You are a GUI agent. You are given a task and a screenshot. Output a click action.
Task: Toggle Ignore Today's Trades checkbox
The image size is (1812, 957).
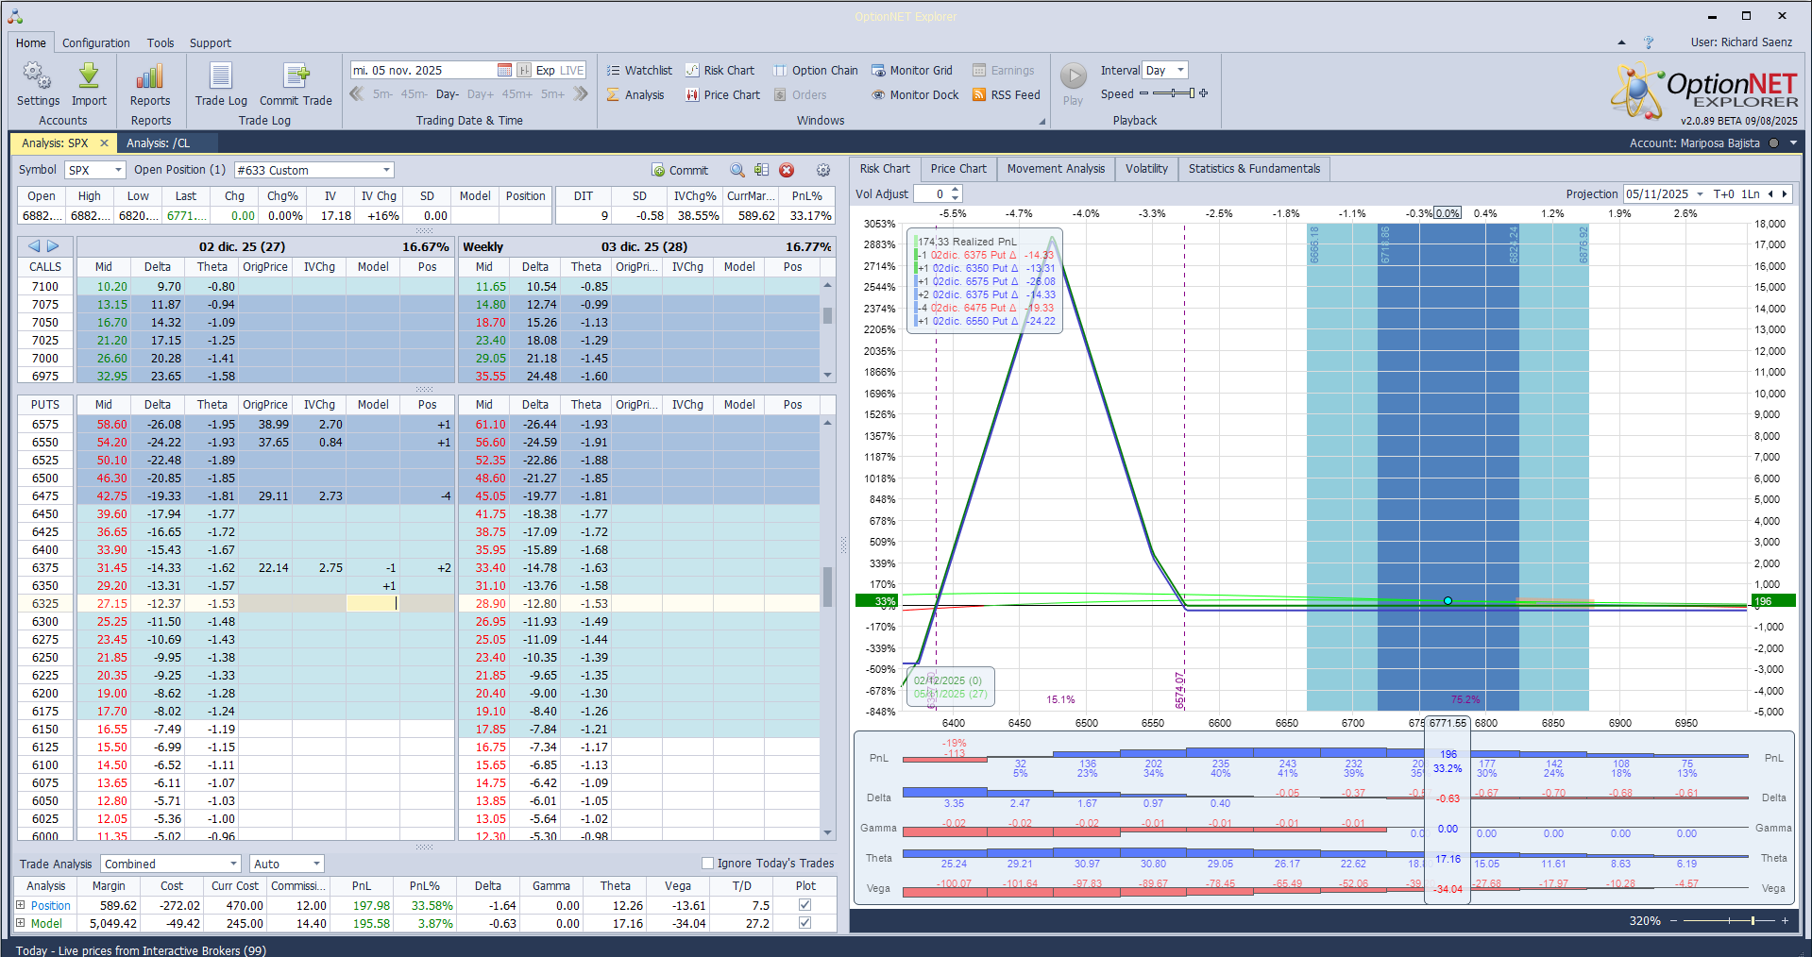click(707, 864)
